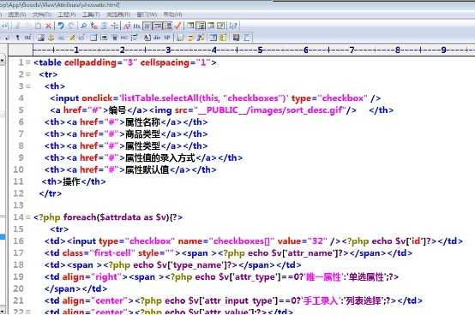Image resolution: width=475 pixels, height=315 pixels.
Task: Click the left panel's down scroll arrow
Action: (2, 311)
